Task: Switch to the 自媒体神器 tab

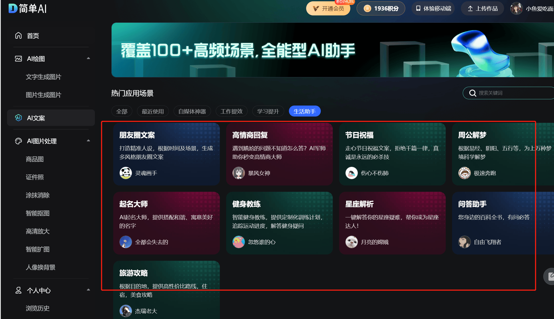Action: pyautogui.click(x=192, y=112)
